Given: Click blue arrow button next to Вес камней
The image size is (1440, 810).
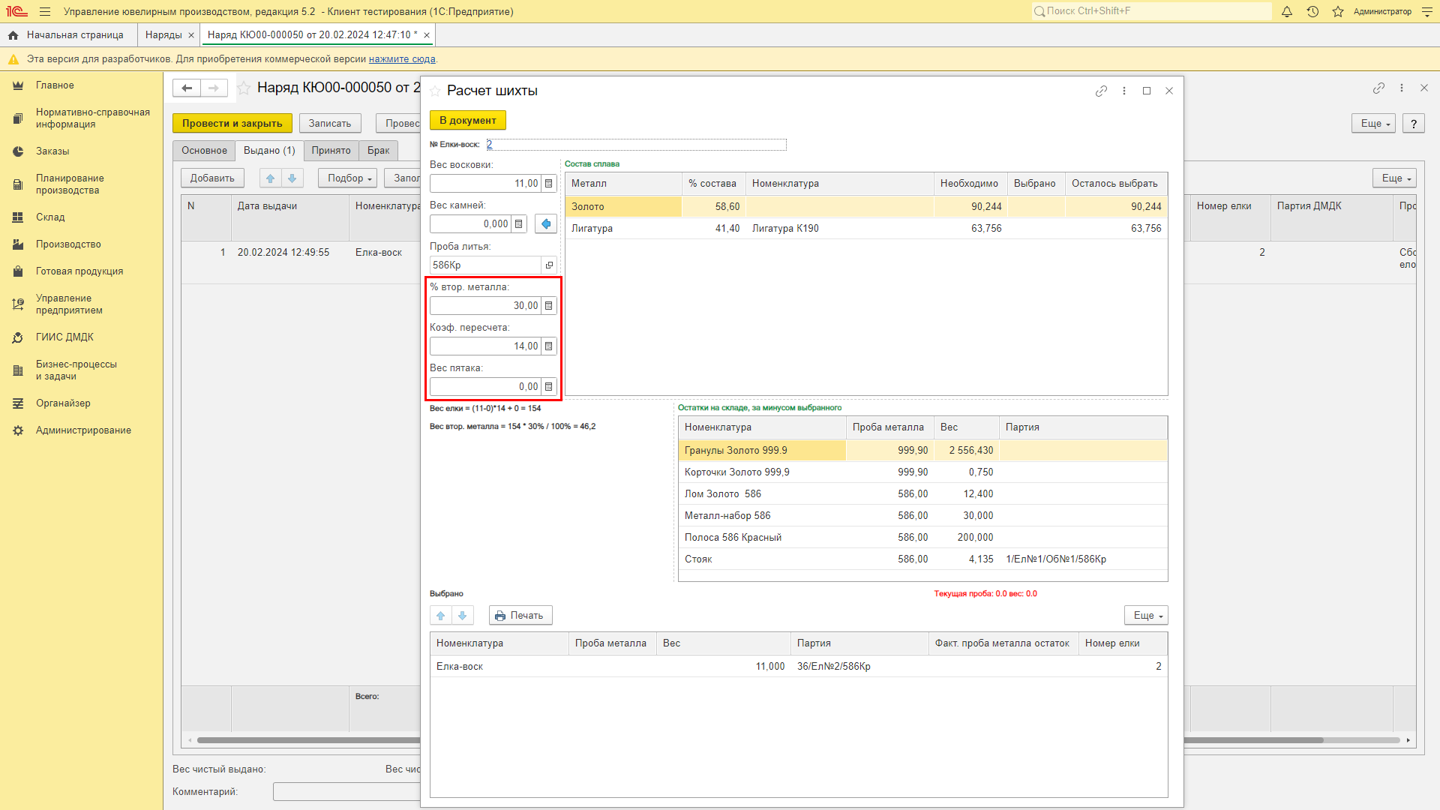Looking at the screenshot, I should point(546,224).
